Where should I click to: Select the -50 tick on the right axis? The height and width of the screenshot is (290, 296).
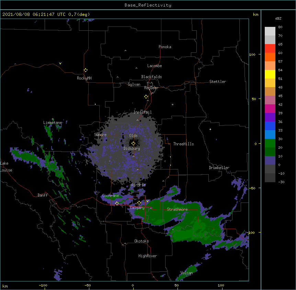coord(252,188)
